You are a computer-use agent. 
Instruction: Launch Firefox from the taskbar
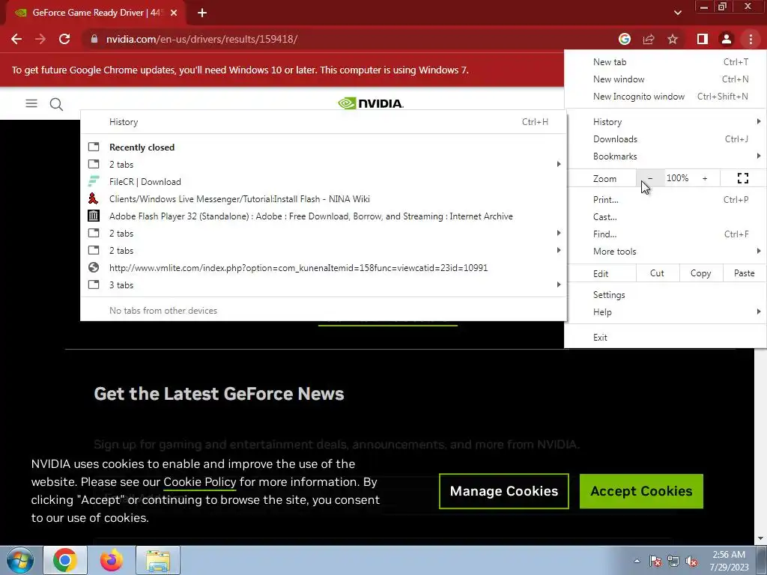click(x=112, y=560)
